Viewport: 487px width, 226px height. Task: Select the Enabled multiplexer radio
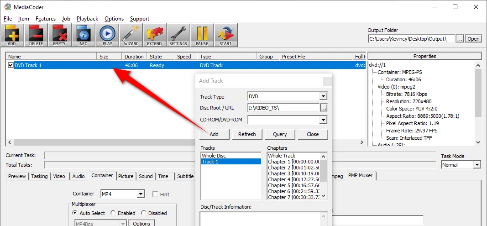click(x=113, y=213)
